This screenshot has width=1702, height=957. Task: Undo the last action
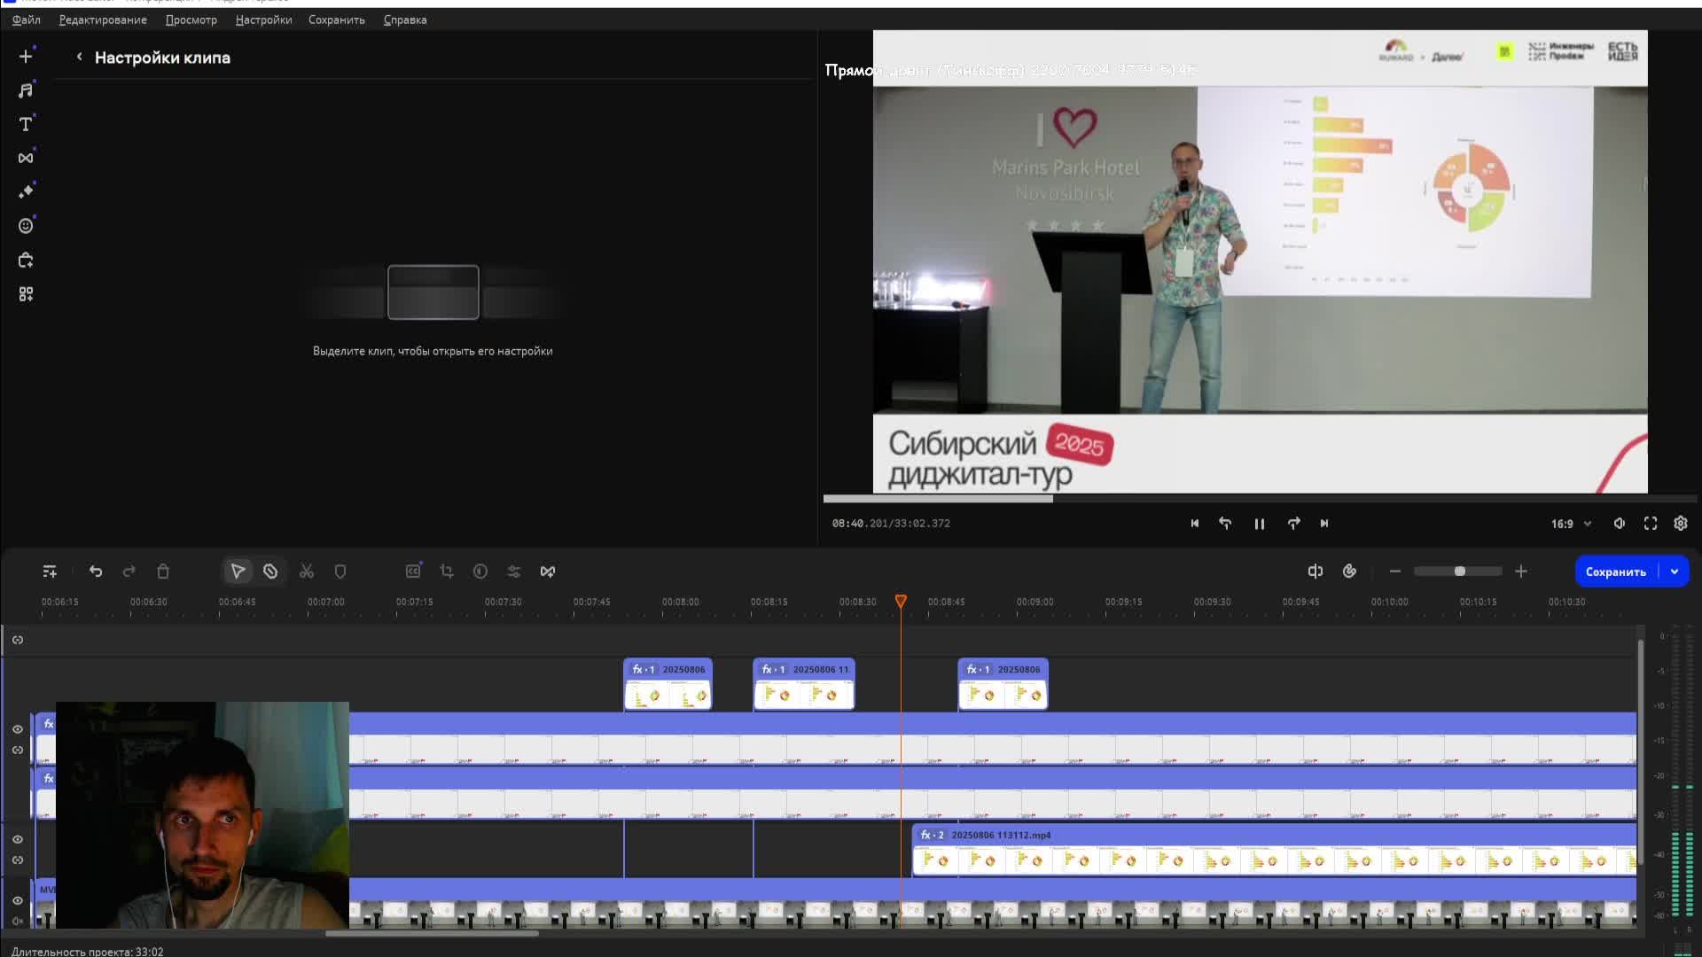point(96,572)
